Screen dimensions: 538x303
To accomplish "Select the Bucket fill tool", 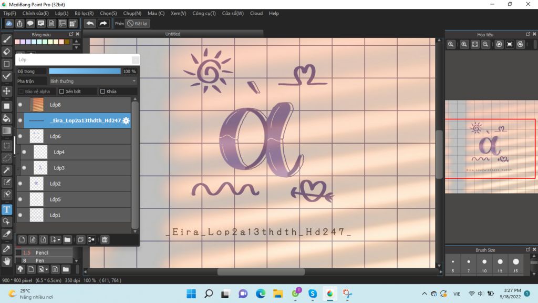I will coord(6,118).
